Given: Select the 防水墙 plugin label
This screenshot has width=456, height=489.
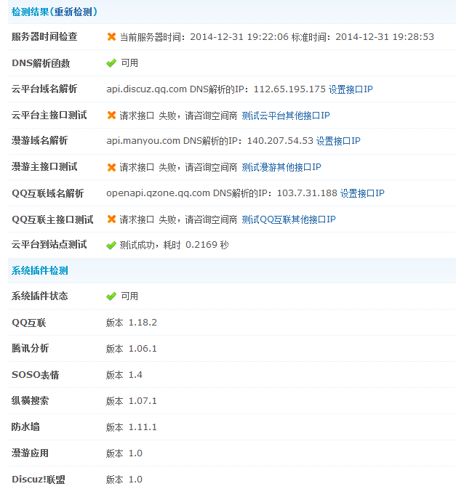Looking at the screenshot, I should point(25,427).
